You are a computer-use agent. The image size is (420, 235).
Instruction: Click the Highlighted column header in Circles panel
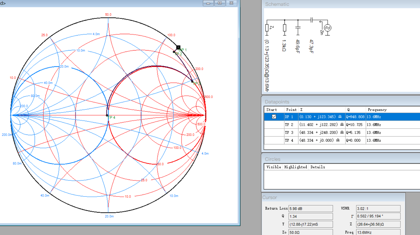click(x=295, y=167)
